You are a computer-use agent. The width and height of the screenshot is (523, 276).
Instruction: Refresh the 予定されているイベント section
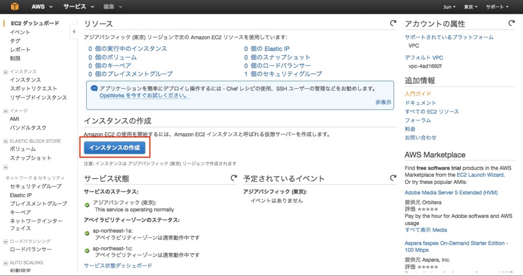(x=393, y=178)
